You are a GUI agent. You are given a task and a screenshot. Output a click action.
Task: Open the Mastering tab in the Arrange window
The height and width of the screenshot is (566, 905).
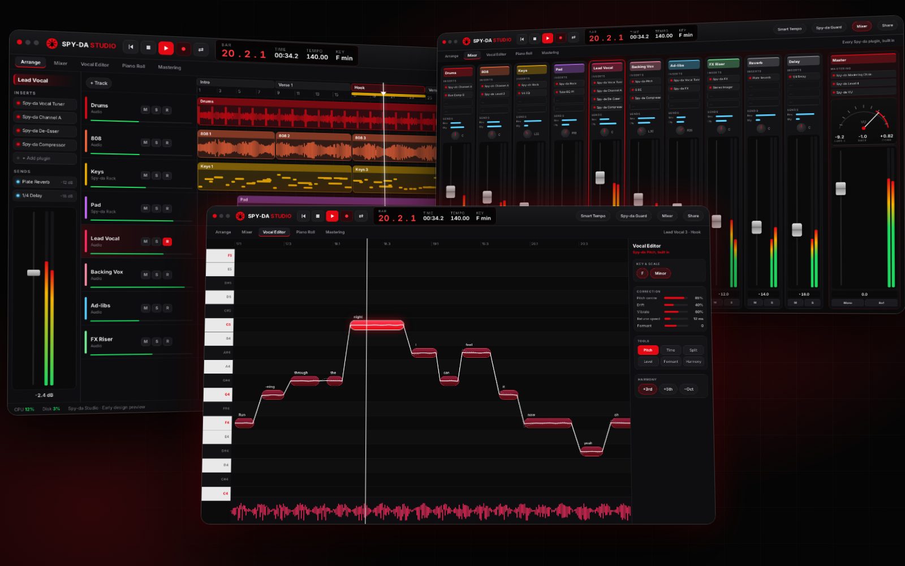[x=170, y=67]
